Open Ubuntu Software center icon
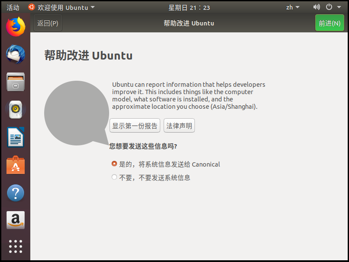349x262 pixels. pyautogui.click(x=16, y=165)
